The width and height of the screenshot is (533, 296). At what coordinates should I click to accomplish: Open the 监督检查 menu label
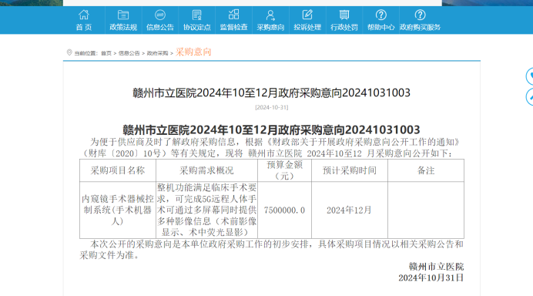tap(233, 27)
